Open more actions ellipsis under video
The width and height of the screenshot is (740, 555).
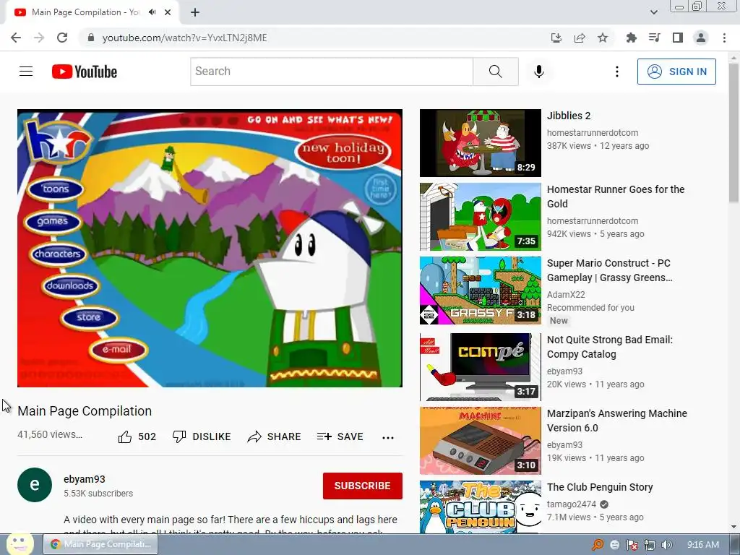point(388,437)
